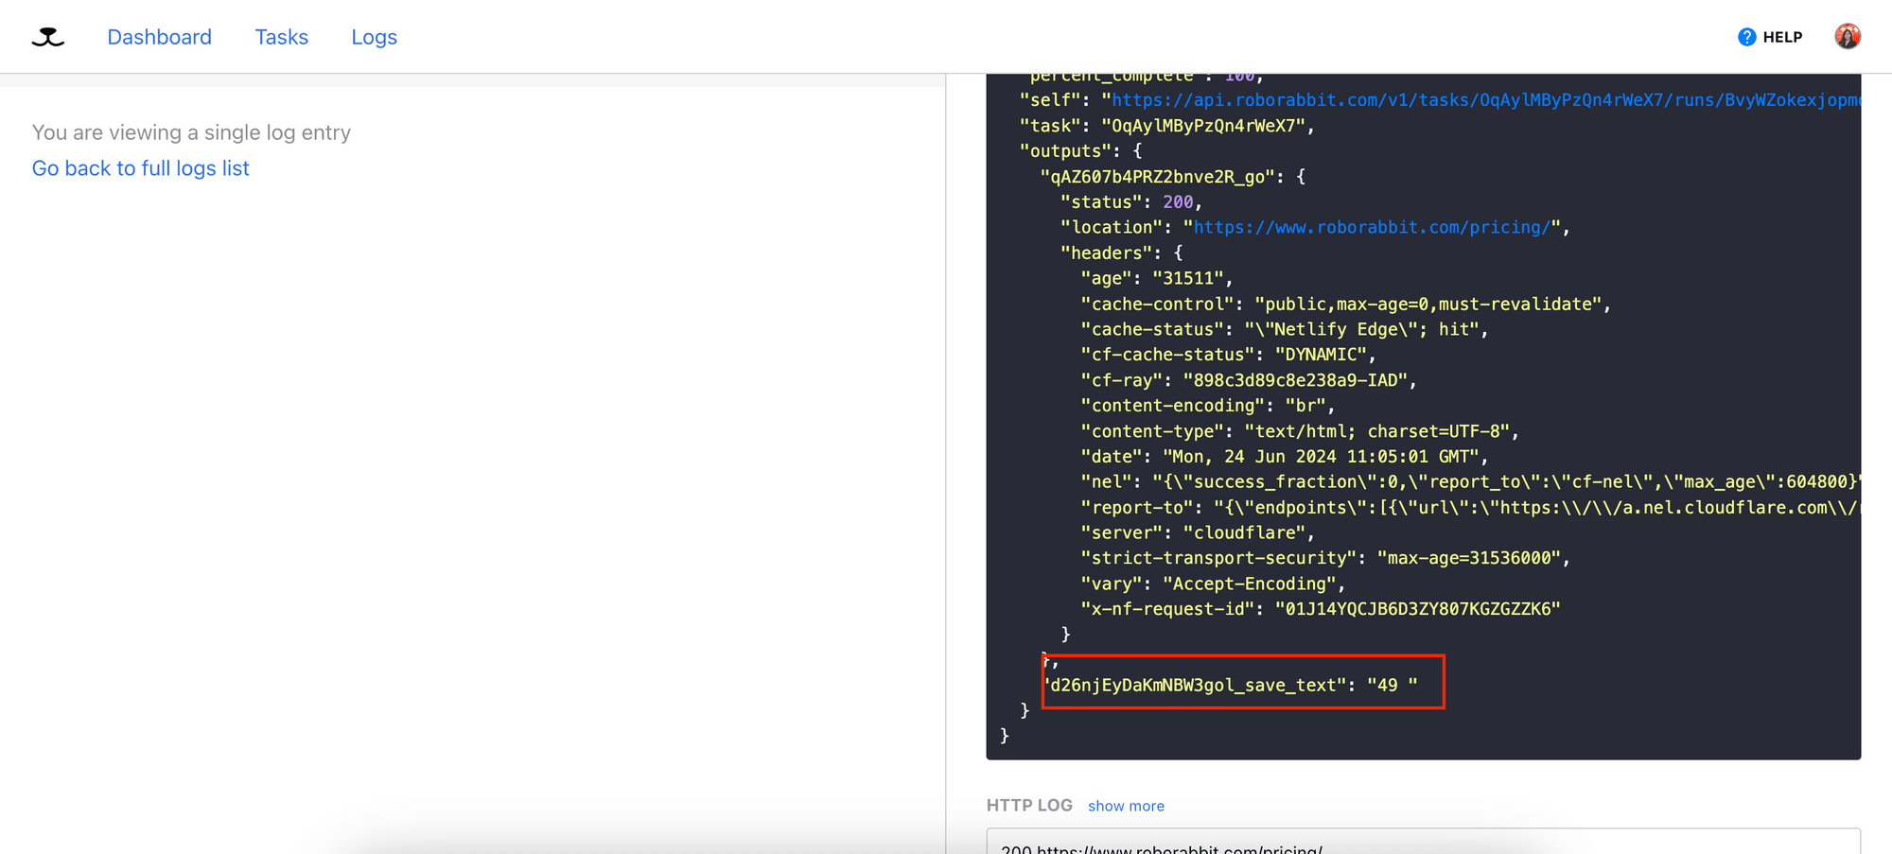
Task: Expand the HTTP LOG with show more
Action: coord(1126,805)
